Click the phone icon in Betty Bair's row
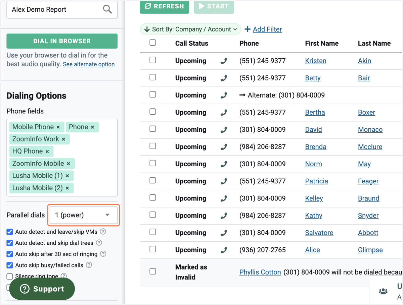 click(224, 78)
